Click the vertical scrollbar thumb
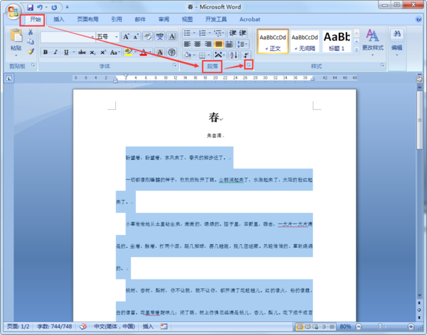Image resolution: width=427 pixels, height=335 pixels. [x=419, y=120]
